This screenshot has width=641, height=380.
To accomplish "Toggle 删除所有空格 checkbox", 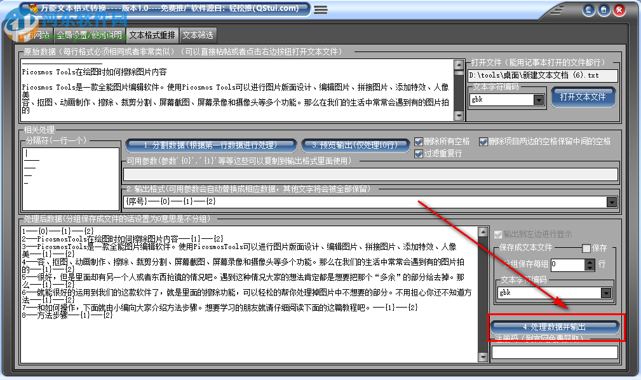I will [x=418, y=142].
